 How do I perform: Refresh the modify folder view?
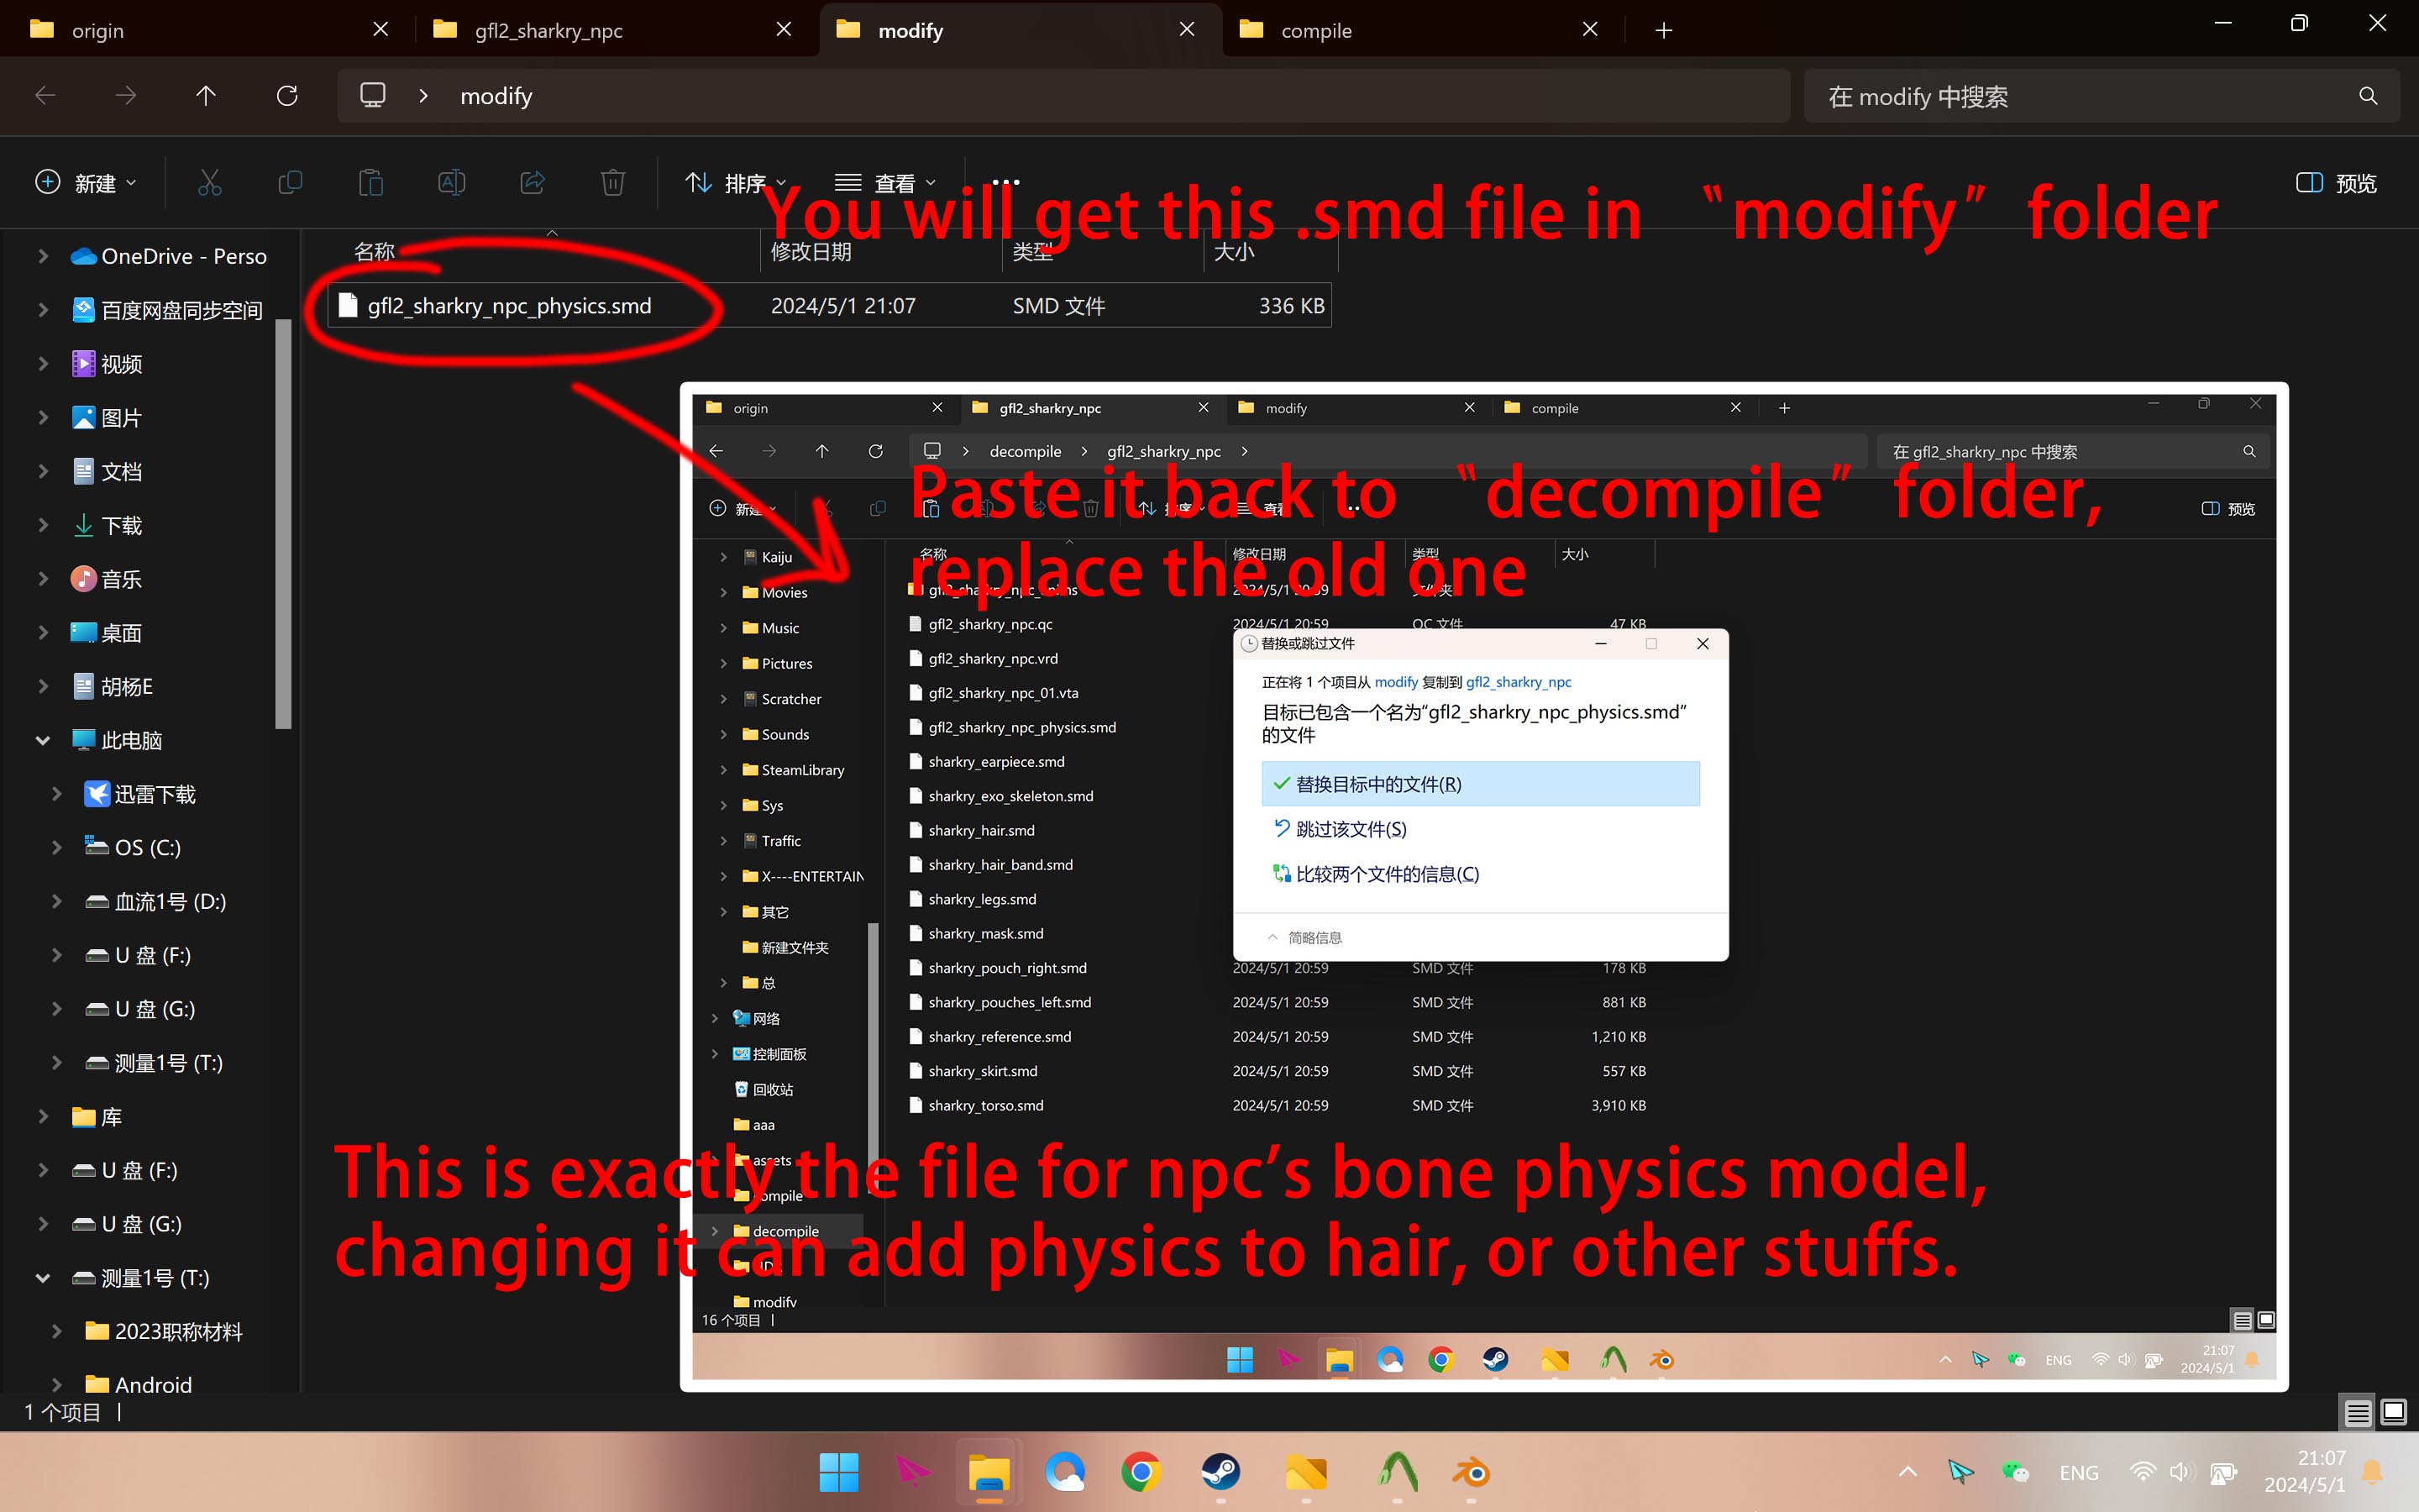pos(287,96)
